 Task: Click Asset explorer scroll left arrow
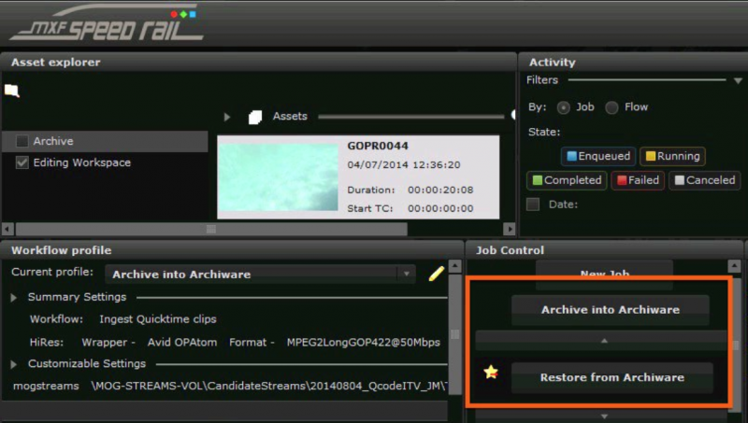point(7,229)
